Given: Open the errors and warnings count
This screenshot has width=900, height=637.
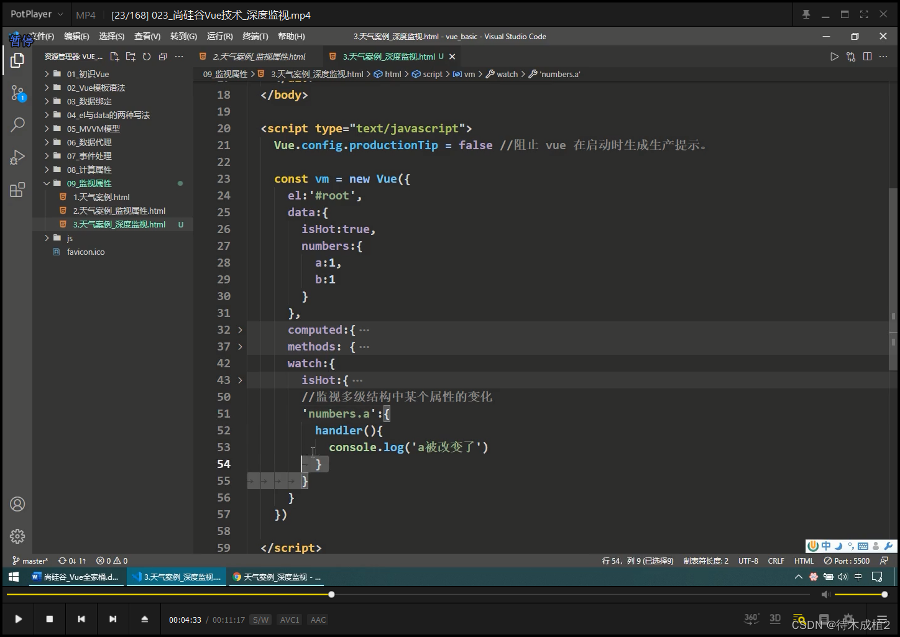Looking at the screenshot, I should (112, 561).
